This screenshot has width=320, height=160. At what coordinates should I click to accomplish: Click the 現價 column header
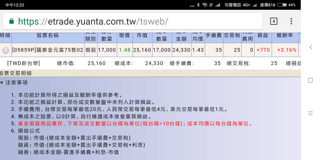pos(124,36)
